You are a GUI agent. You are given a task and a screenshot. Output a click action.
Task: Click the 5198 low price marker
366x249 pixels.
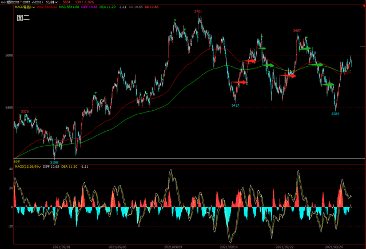pos(54,162)
